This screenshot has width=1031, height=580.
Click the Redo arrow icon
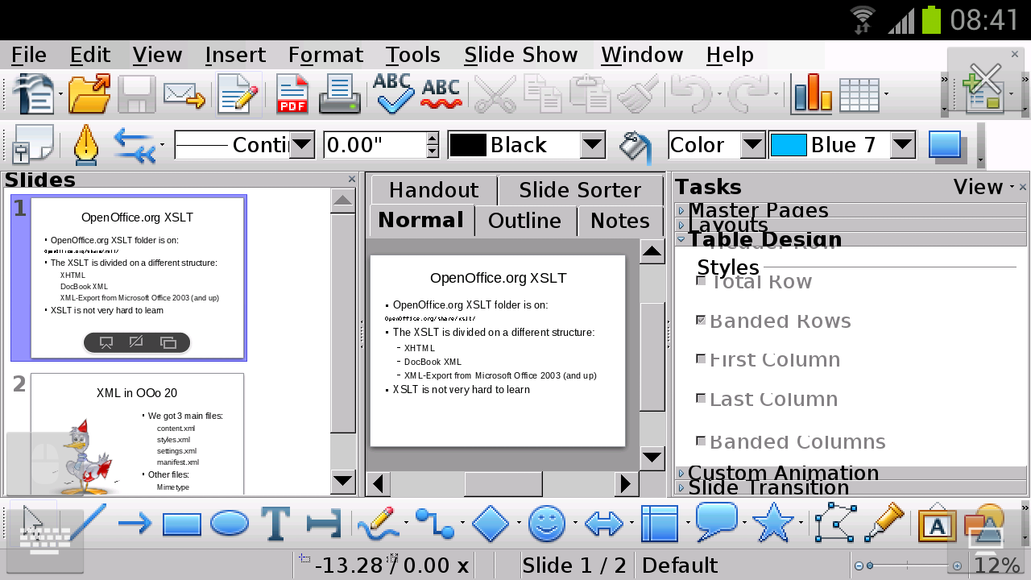[x=748, y=94]
